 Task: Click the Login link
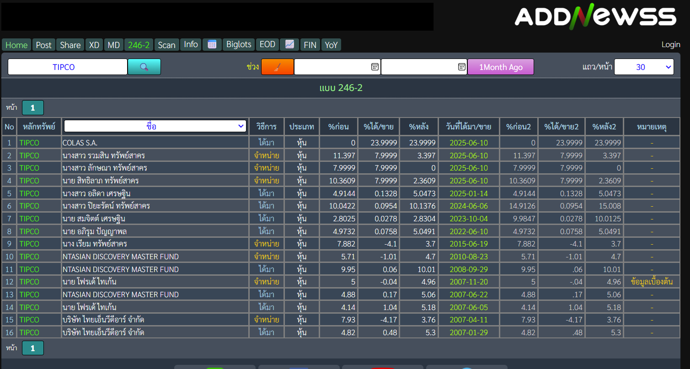(x=671, y=44)
